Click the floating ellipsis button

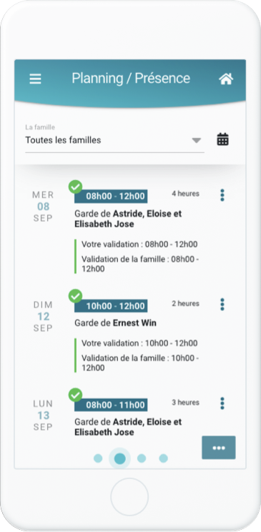coord(219,448)
